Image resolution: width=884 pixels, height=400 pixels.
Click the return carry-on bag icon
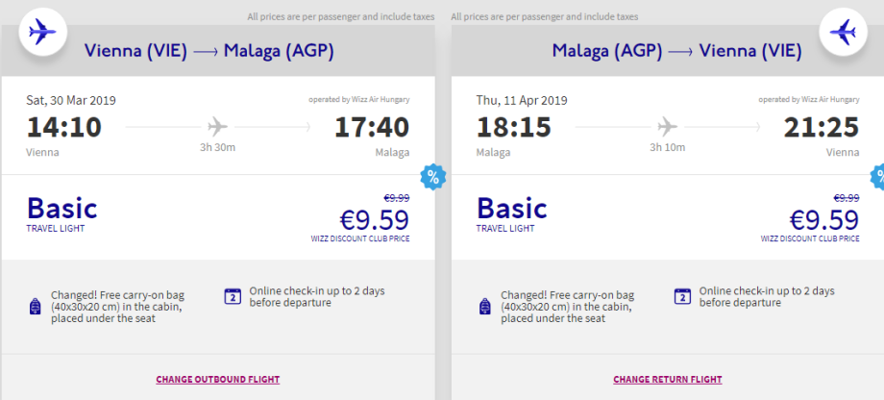[x=485, y=307]
